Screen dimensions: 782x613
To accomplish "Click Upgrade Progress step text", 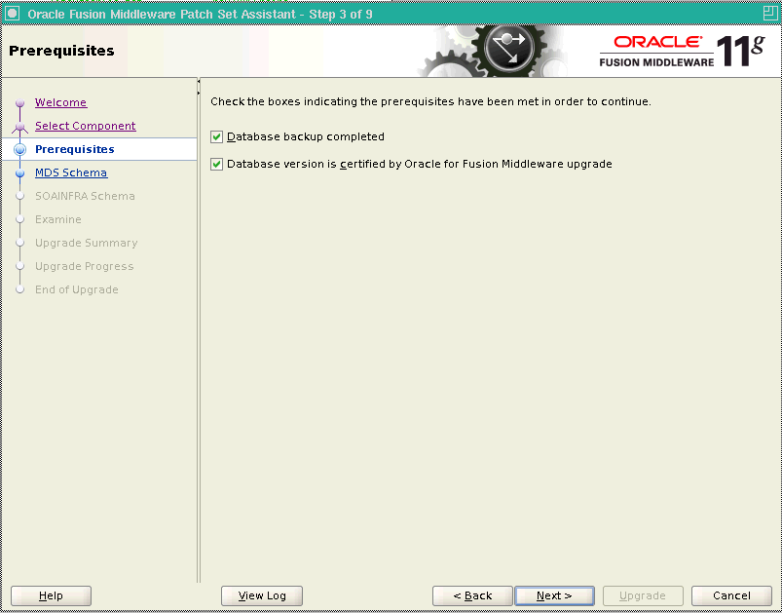I will (x=85, y=267).
